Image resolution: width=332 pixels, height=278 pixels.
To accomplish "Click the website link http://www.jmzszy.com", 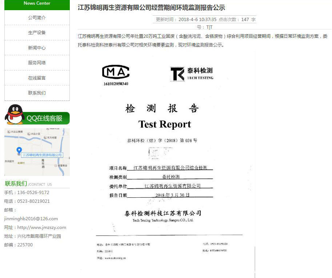I will click(x=42, y=227).
